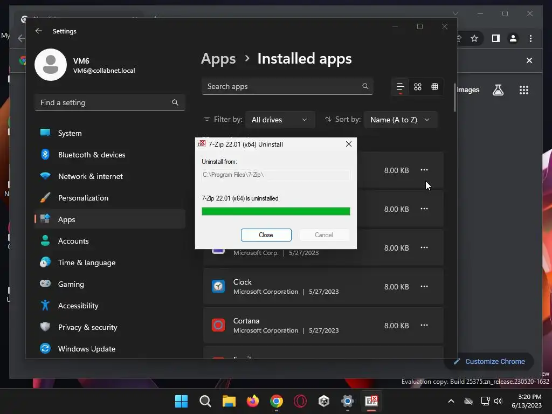Open clock and date 3:20 PM

527,401
